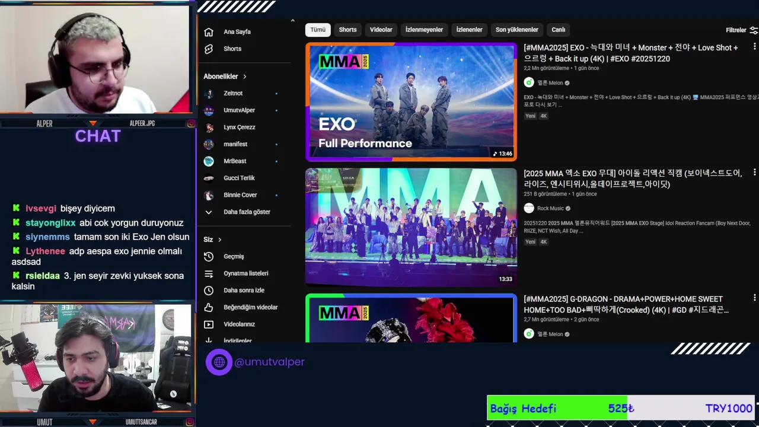
Task: Open manifest channel avatar
Action: [x=209, y=144]
